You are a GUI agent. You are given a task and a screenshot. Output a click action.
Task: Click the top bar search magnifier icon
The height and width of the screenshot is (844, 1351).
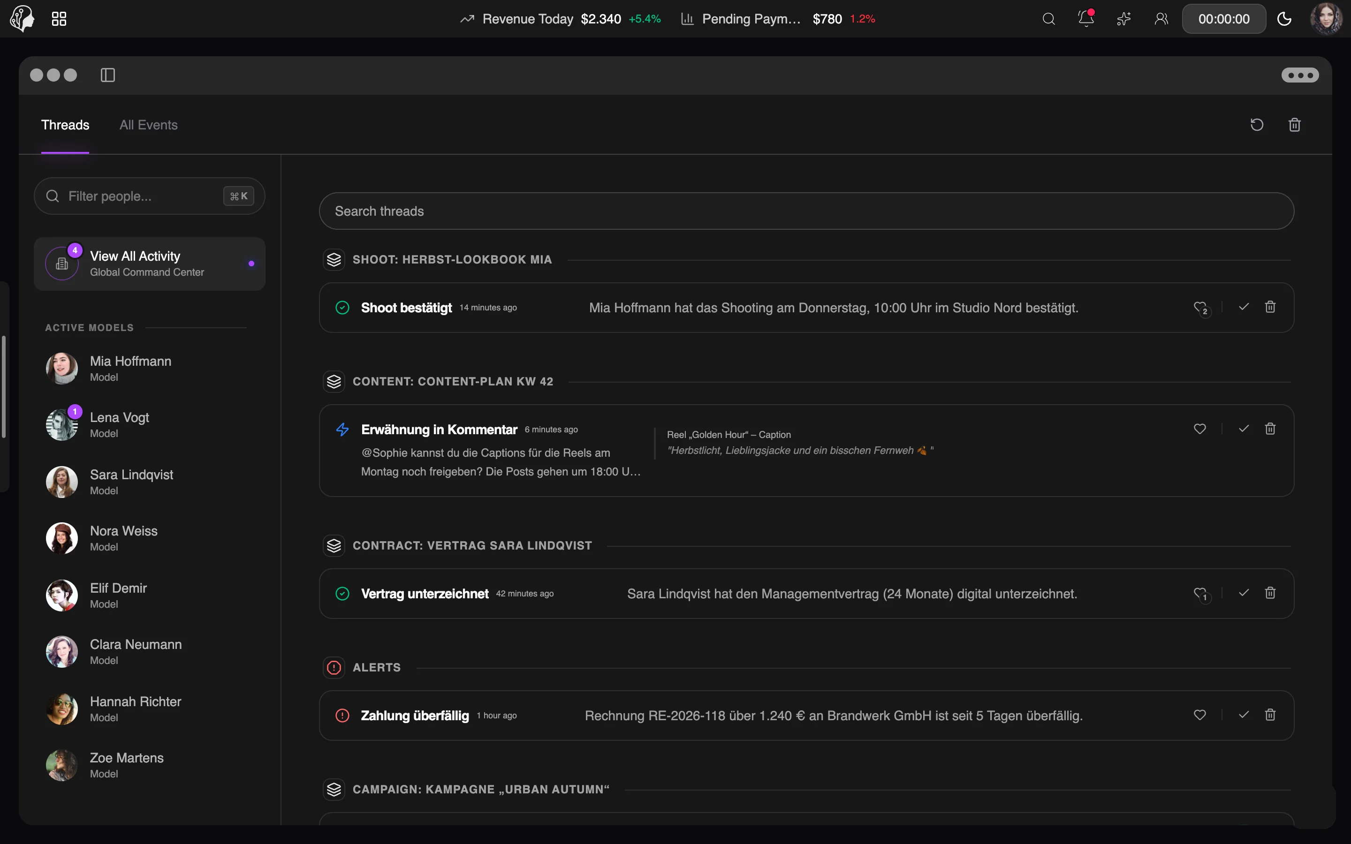coord(1048,19)
